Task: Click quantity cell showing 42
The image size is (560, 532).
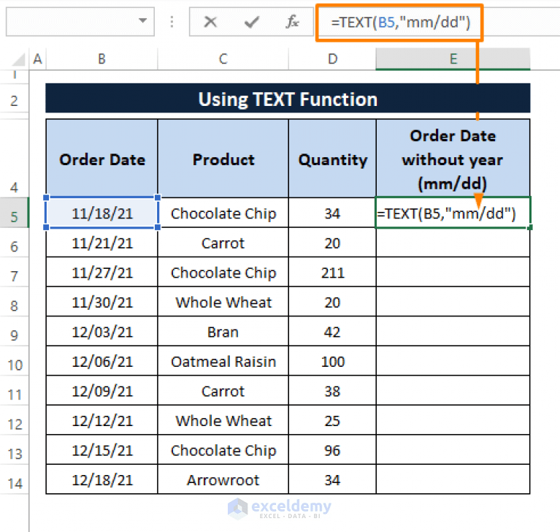Action: click(332, 332)
